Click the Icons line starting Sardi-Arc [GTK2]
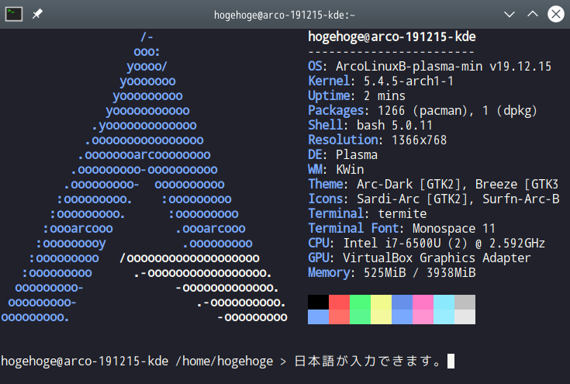The image size is (570, 384). point(434,199)
